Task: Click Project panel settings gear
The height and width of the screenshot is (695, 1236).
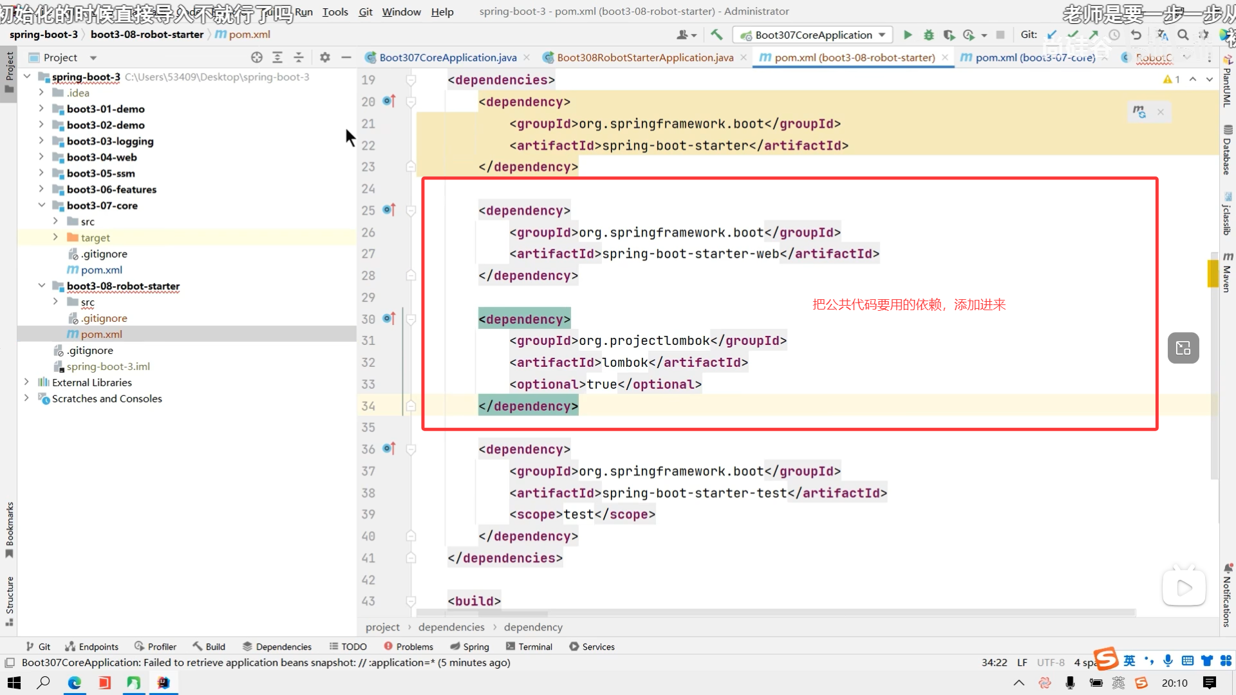Action: pos(325,57)
